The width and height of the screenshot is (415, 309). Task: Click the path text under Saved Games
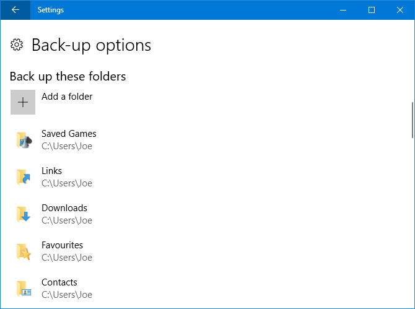pyautogui.click(x=67, y=147)
